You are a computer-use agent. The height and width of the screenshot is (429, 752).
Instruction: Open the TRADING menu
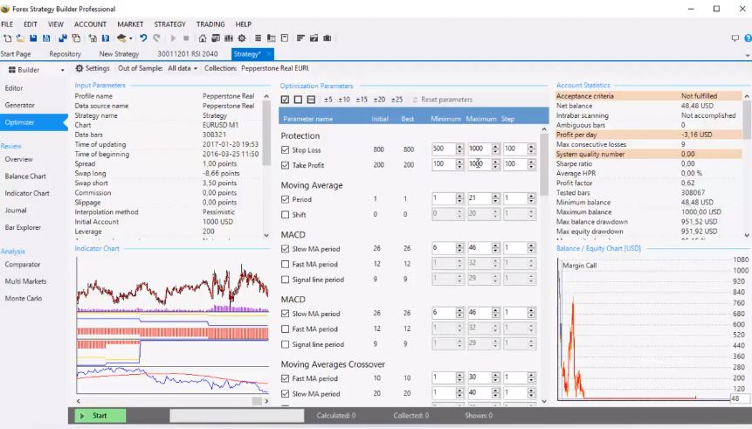coord(210,24)
